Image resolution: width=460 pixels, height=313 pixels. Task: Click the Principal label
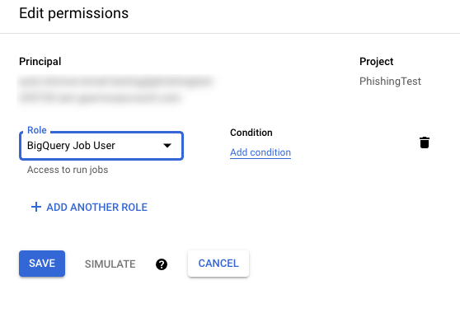(40, 62)
